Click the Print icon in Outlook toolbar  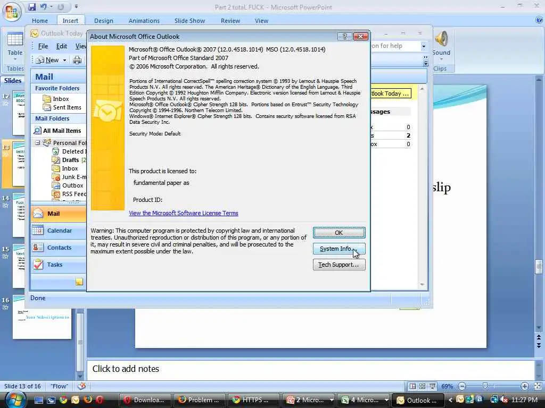pyautogui.click(x=77, y=60)
